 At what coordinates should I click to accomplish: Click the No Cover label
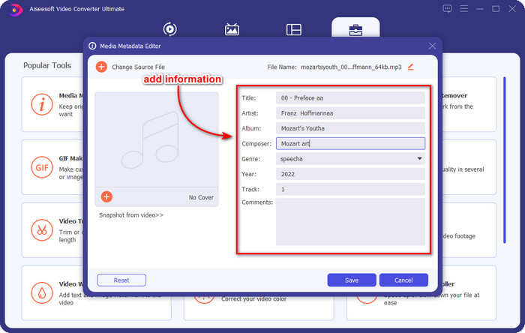[201, 197]
